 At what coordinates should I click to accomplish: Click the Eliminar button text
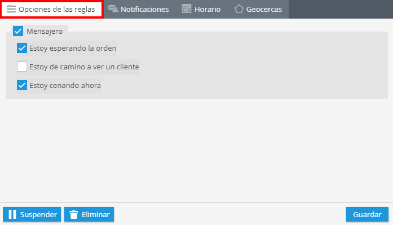tap(96, 214)
